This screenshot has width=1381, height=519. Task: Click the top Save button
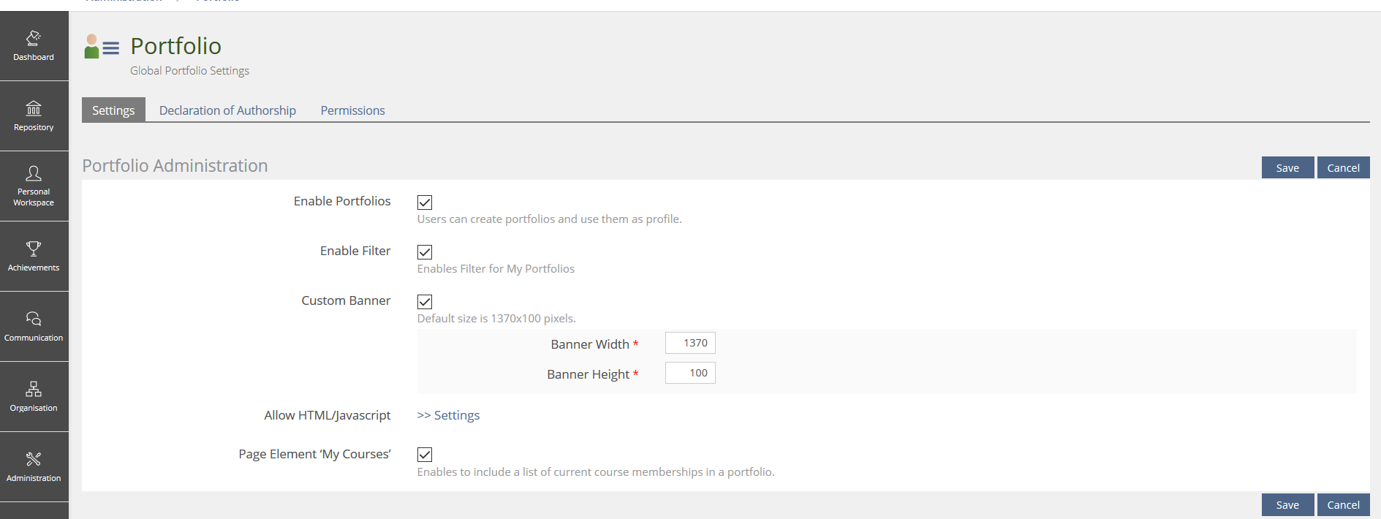point(1287,167)
